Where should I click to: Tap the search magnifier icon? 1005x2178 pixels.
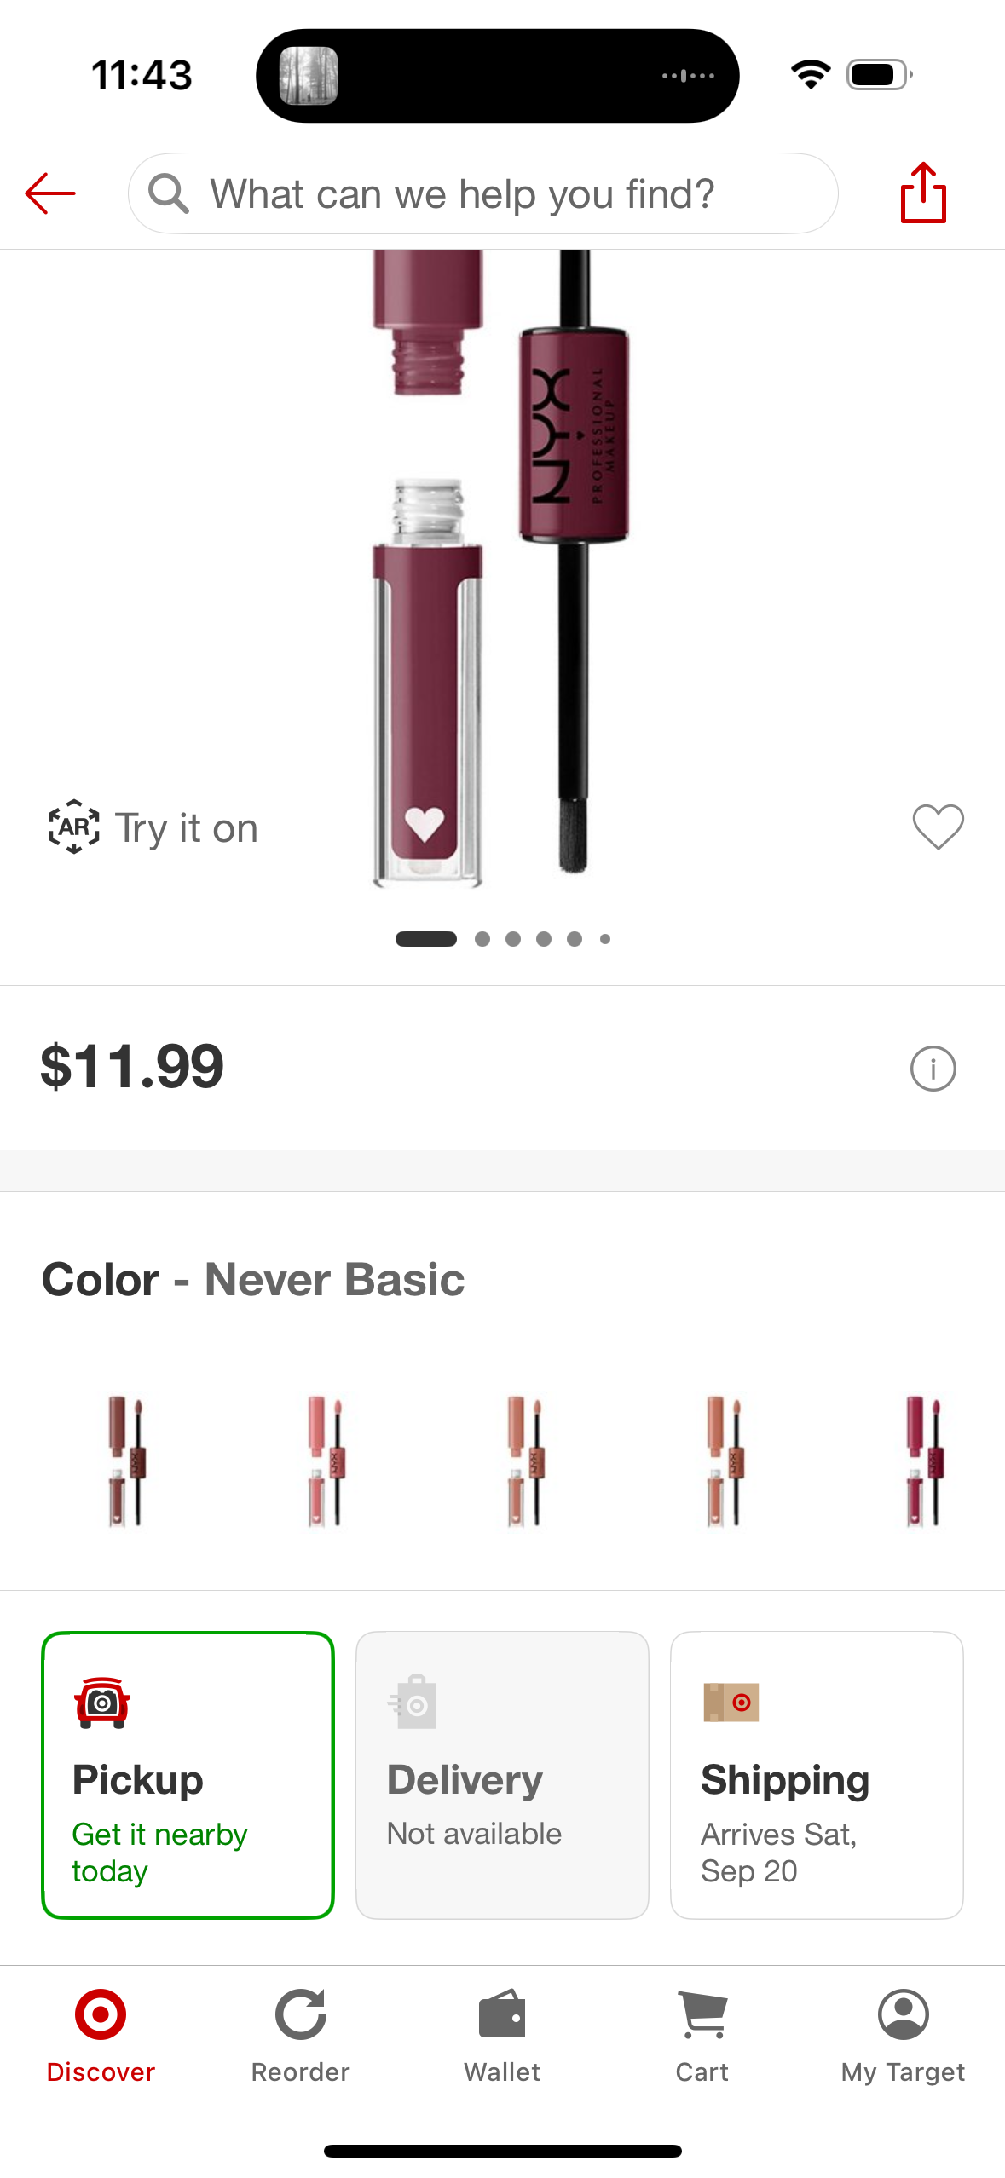[168, 193]
